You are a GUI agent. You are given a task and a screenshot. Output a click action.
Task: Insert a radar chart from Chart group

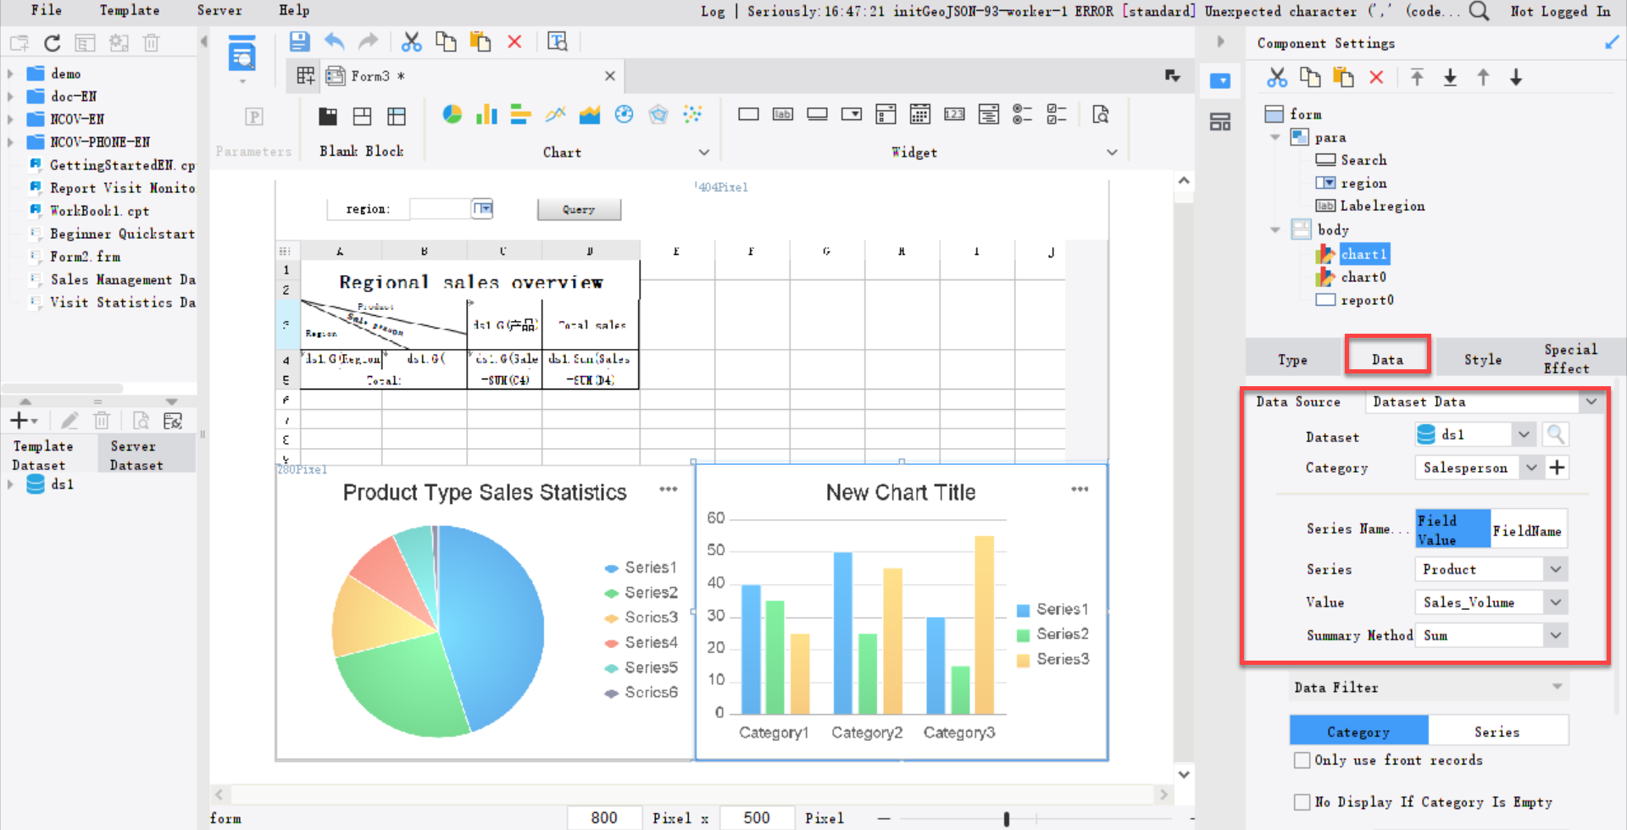658,114
